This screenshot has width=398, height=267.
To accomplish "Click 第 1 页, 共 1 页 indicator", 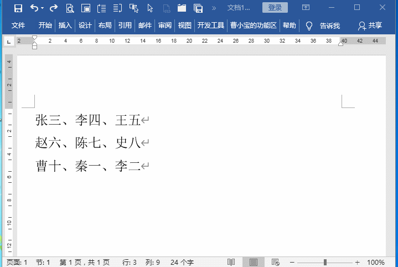I will [85, 262].
